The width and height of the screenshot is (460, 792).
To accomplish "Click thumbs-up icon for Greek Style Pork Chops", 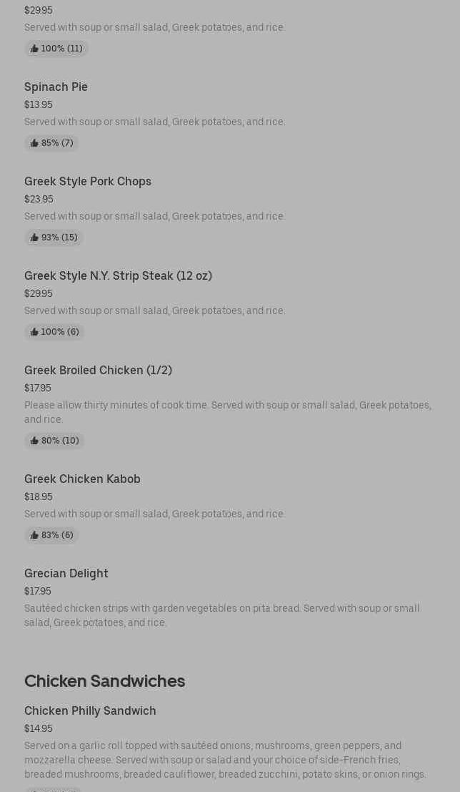I will click(x=34, y=238).
